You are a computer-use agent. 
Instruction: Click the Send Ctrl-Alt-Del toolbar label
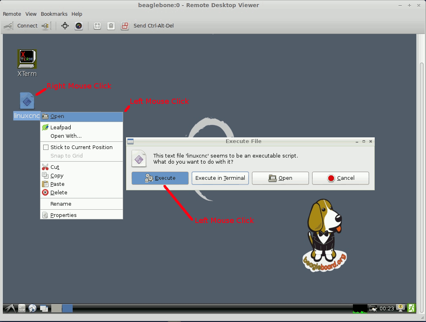(153, 26)
